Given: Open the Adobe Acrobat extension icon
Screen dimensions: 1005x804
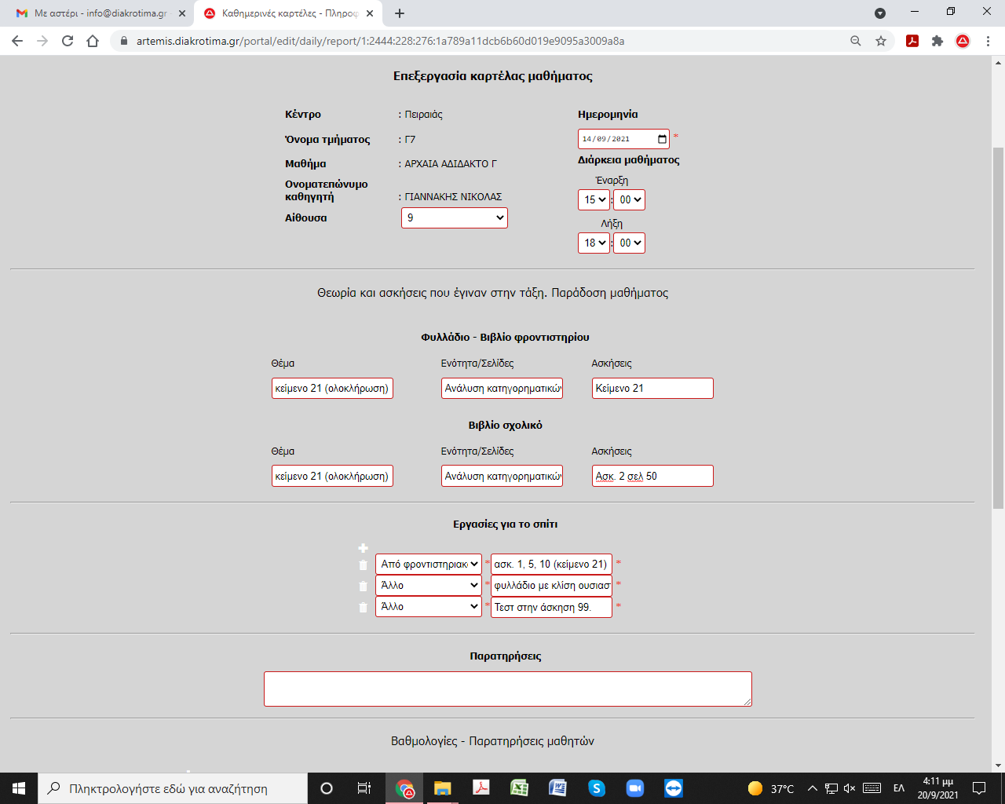Looking at the screenshot, I should pos(912,41).
